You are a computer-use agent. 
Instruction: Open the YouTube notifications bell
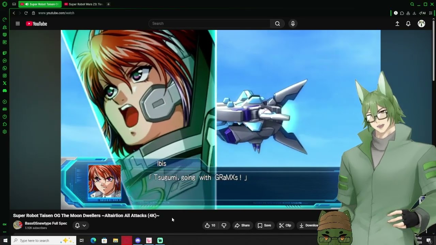coord(408,23)
